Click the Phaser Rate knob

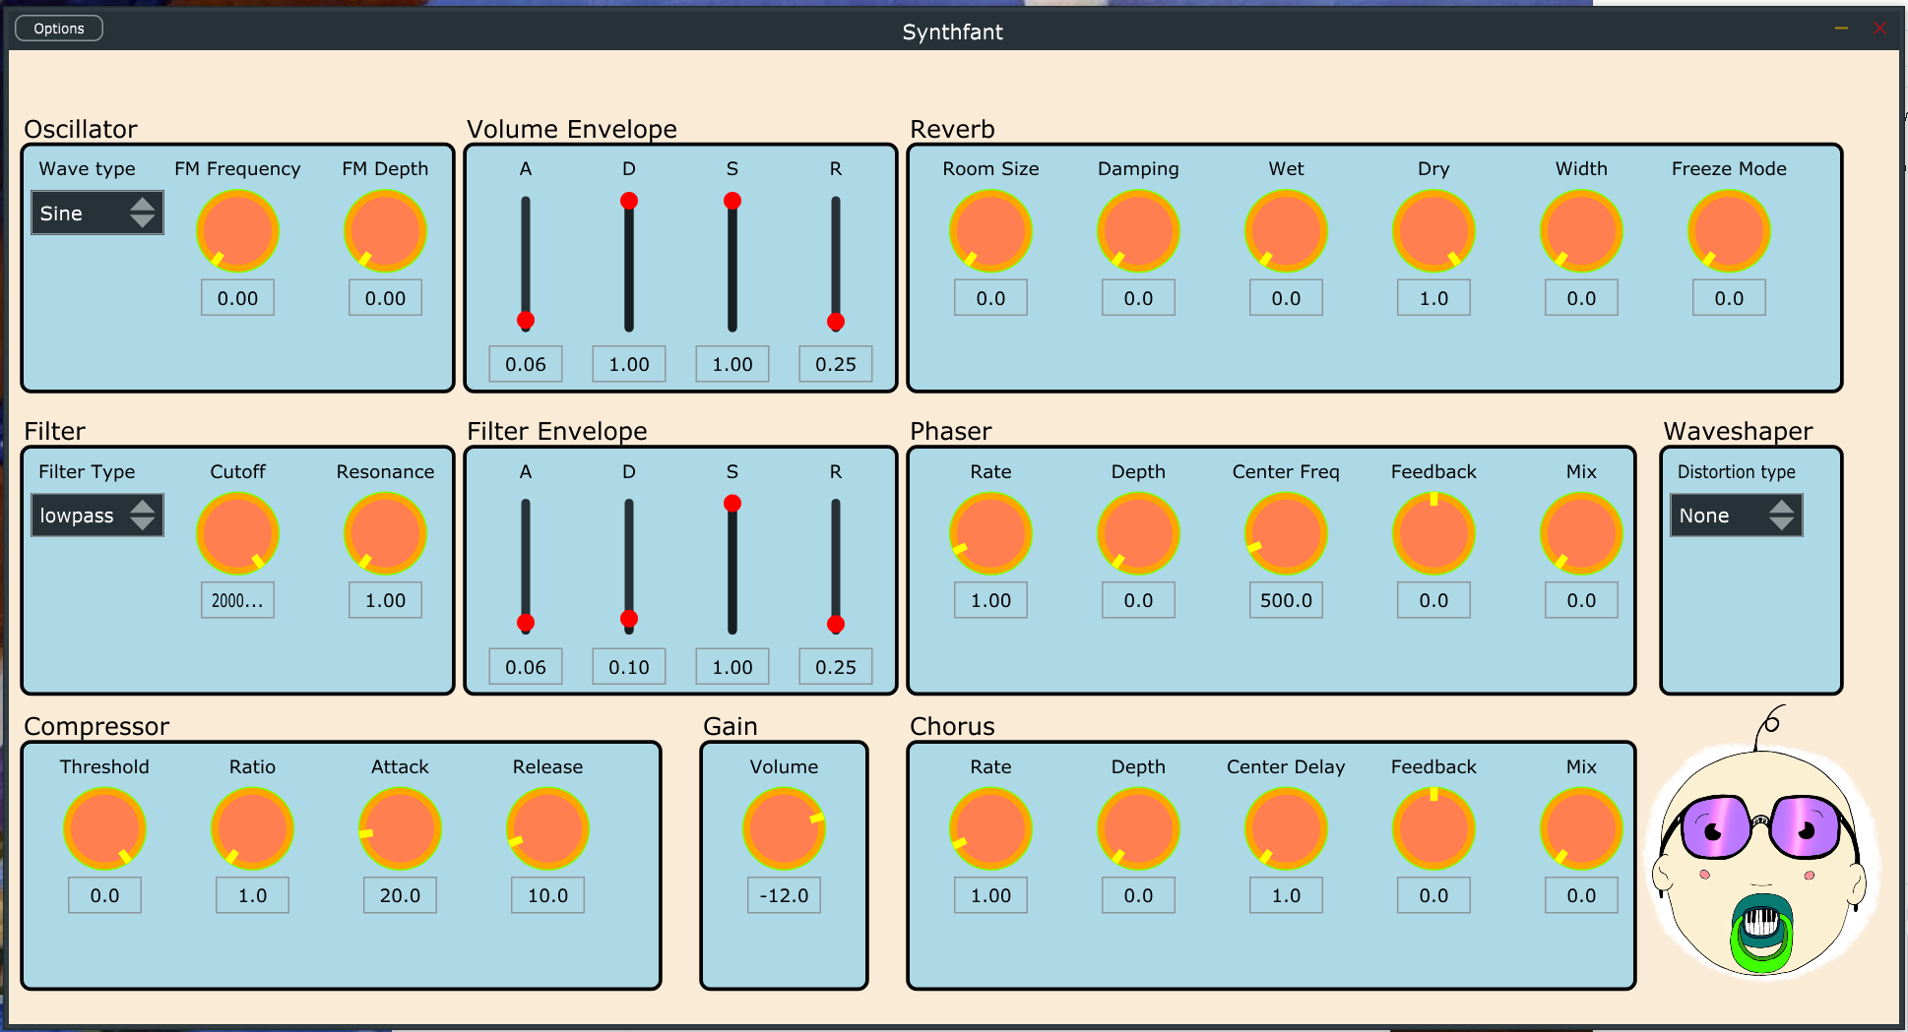990,532
